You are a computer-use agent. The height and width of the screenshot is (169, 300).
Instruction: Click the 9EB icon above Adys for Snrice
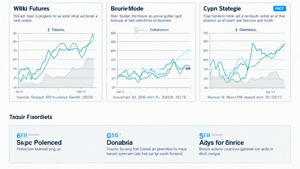tap(204, 135)
